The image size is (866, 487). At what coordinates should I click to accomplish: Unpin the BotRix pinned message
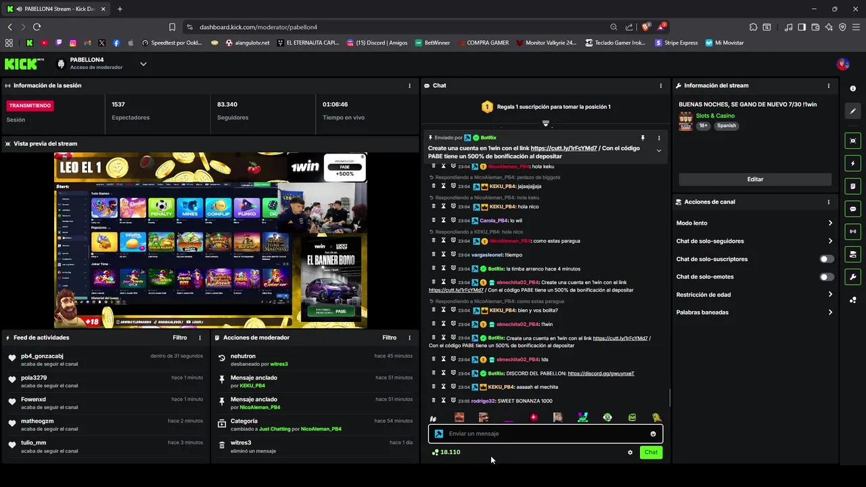(643, 138)
